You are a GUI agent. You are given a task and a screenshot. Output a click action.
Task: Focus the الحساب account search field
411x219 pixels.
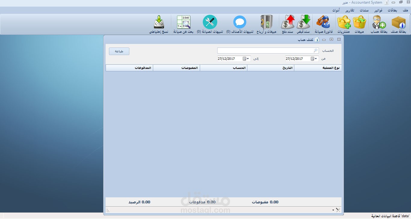268,51
